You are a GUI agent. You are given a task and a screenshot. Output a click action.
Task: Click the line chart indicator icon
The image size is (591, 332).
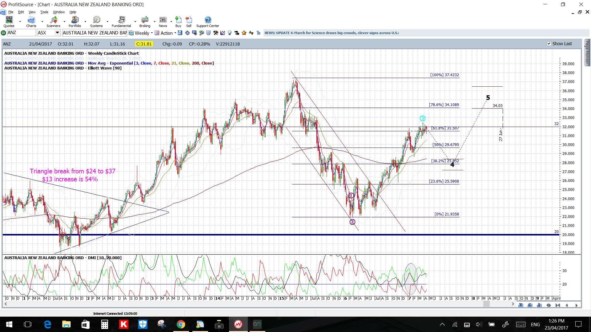tap(223, 33)
